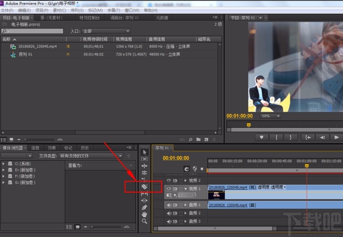Toggle visibility eye of 视频 2 track
This screenshot has width=343, height=237.
click(x=169, y=181)
